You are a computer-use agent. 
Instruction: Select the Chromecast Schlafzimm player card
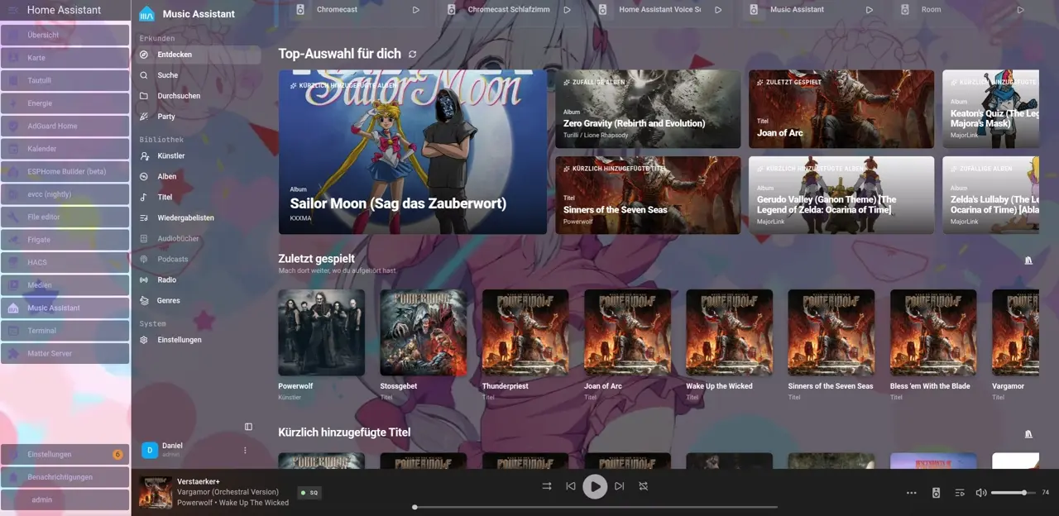click(507, 10)
